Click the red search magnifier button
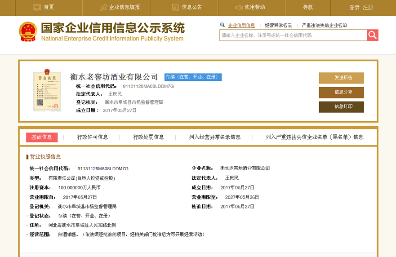Viewport: 396px width, 257px height. click(373, 35)
